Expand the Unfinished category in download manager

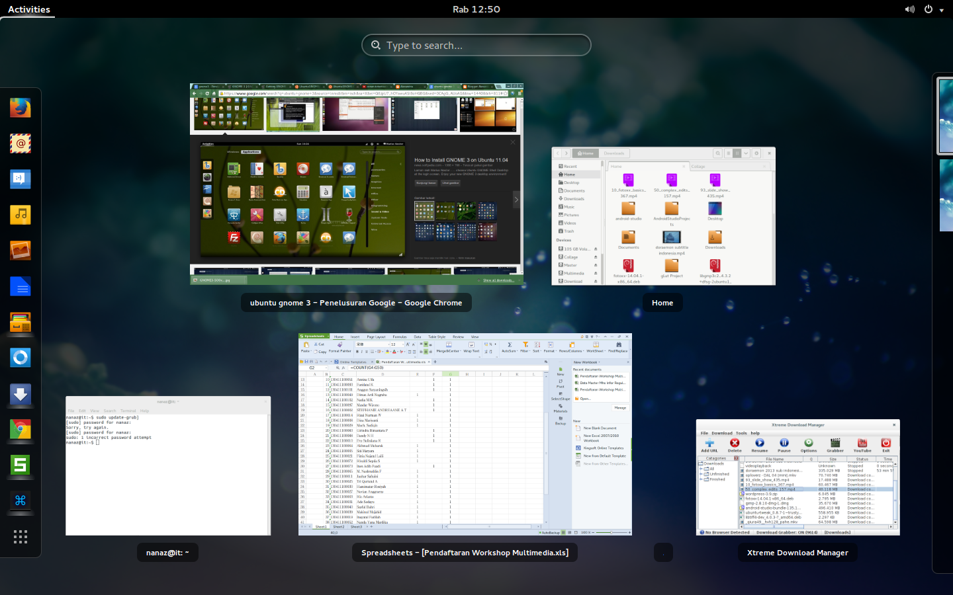701,474
